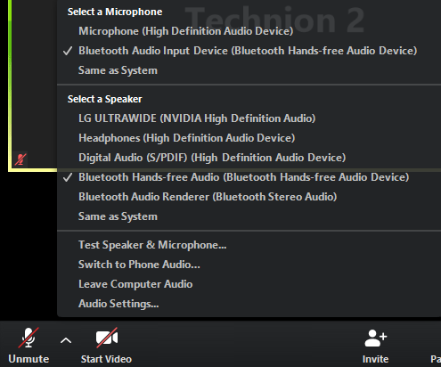The height and width of the screenshot is (367, 441).
Task: Unmute the microphone icon in toolbar
Action: click(29, 338)
